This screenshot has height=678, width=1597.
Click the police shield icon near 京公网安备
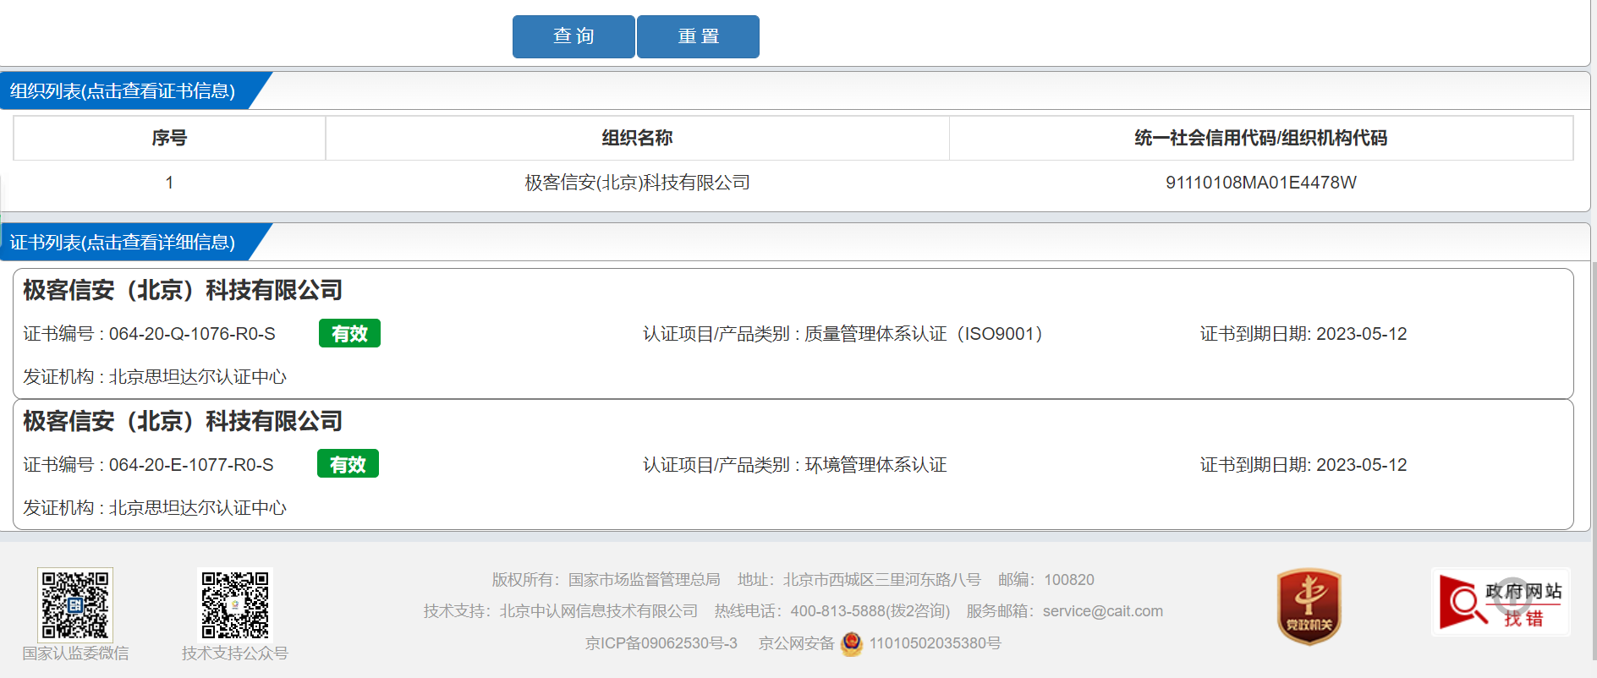(852, 643)
